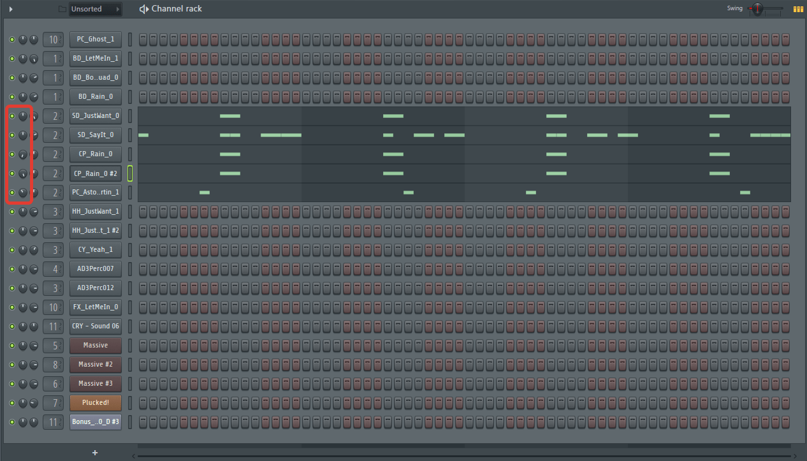
Task: Click the speaker icon next to Channel rack
Action: click(143, 9)
